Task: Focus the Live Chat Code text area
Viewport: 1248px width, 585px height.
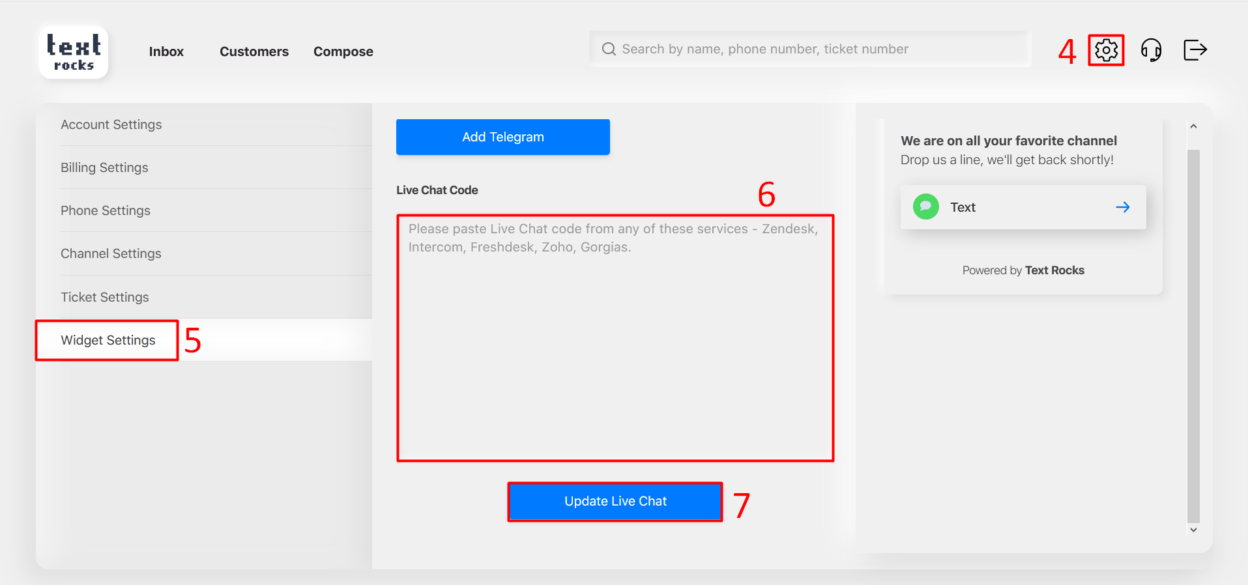Action: (615, 339)
